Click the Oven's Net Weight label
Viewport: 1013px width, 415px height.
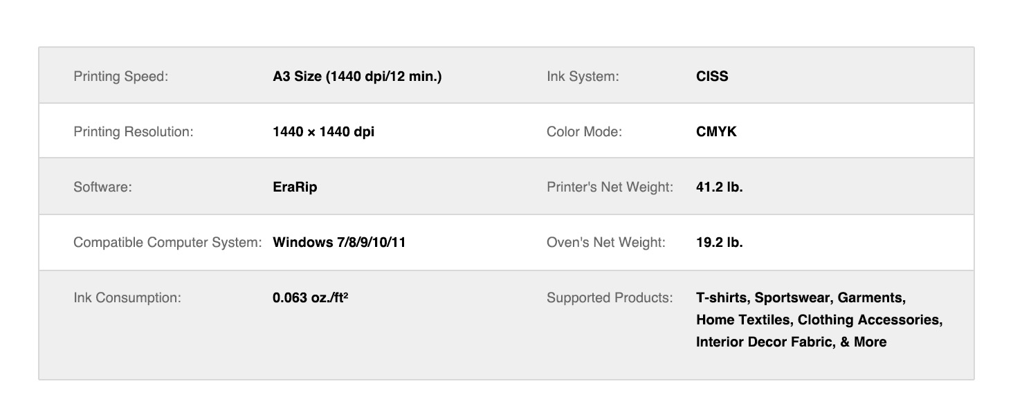[x=605, y=242]
